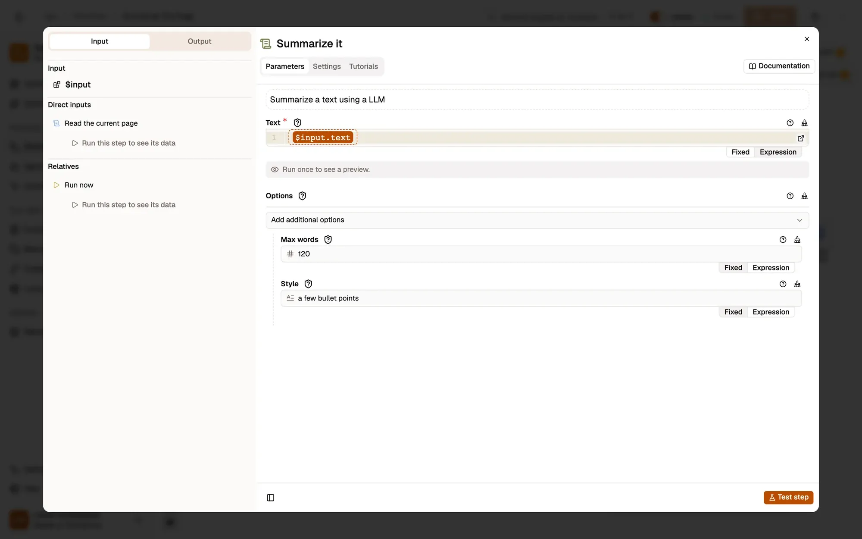
Task: Open the Tutorials tab
Action: [363, 66]
